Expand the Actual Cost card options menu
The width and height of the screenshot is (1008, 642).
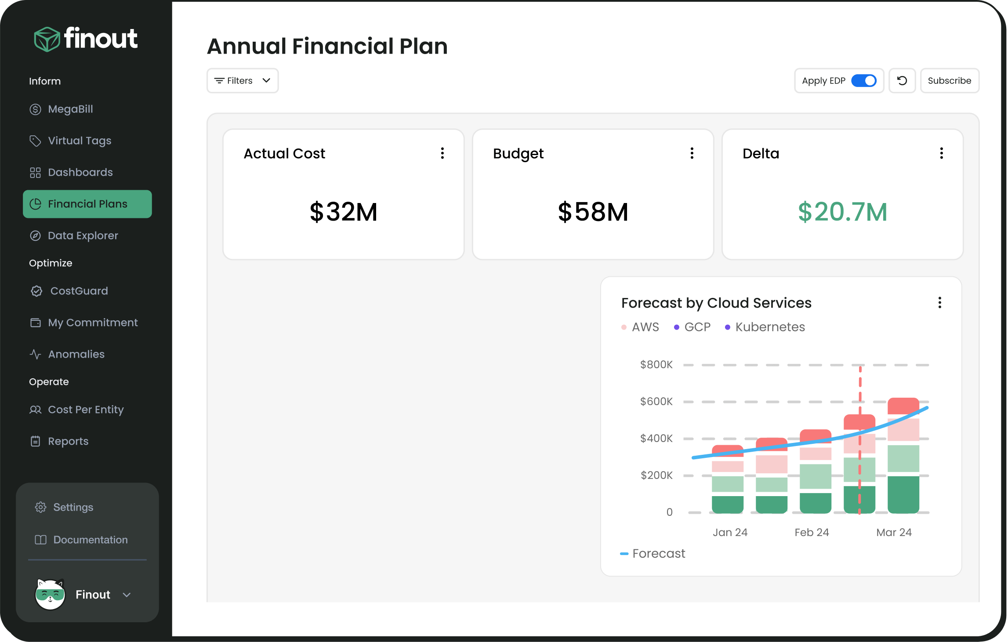point(442,153)
